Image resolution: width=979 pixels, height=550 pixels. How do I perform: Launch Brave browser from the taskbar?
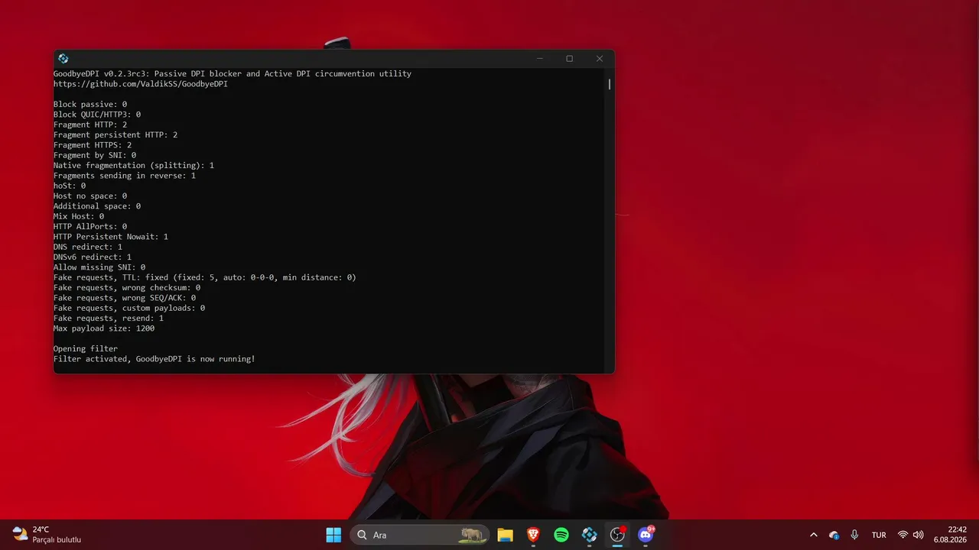click(533, 535)
